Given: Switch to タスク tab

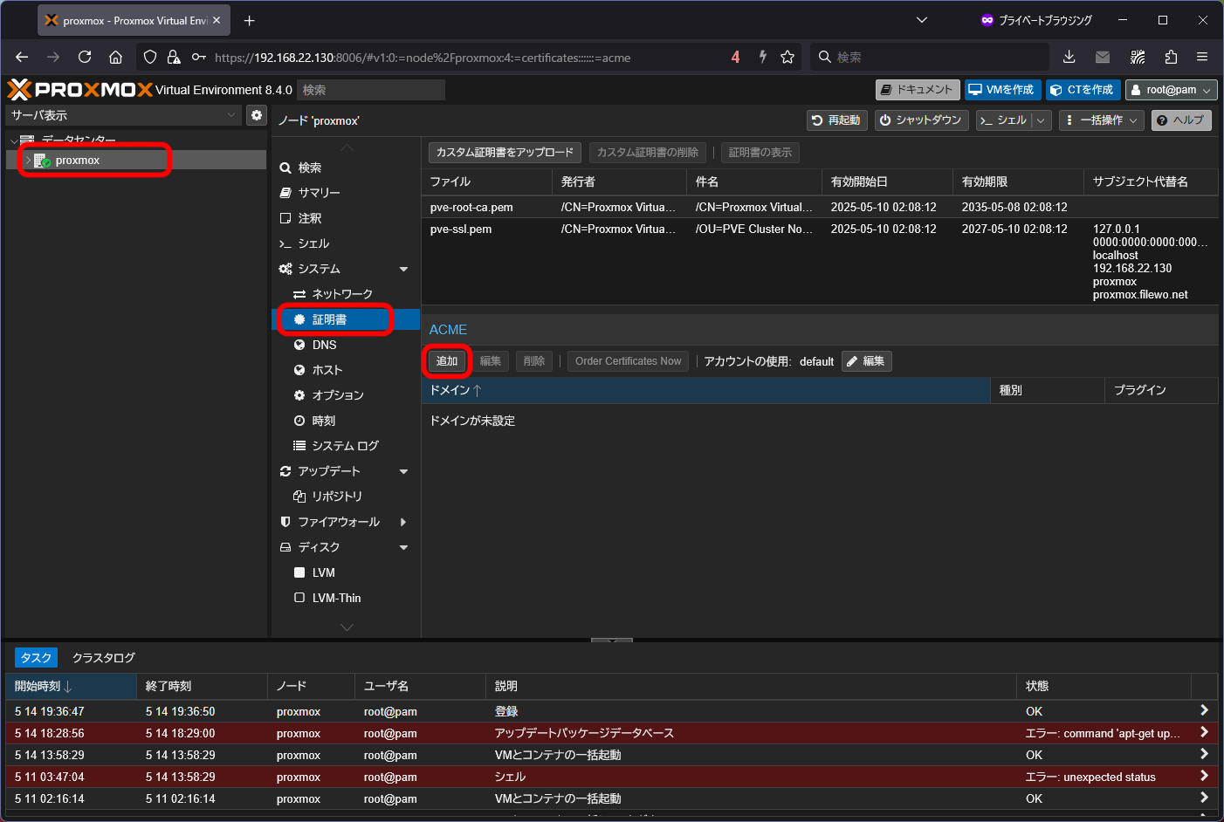Looking at the screenshot, I should coord(36,658).
